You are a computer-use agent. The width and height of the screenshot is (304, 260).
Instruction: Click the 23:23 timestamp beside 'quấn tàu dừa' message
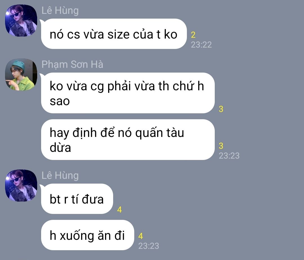pos(229,156)
